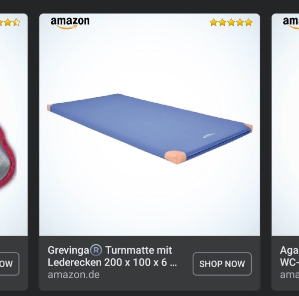
Task: Click the first gold star of the Grevinga rating
Action: pos(214,22)
